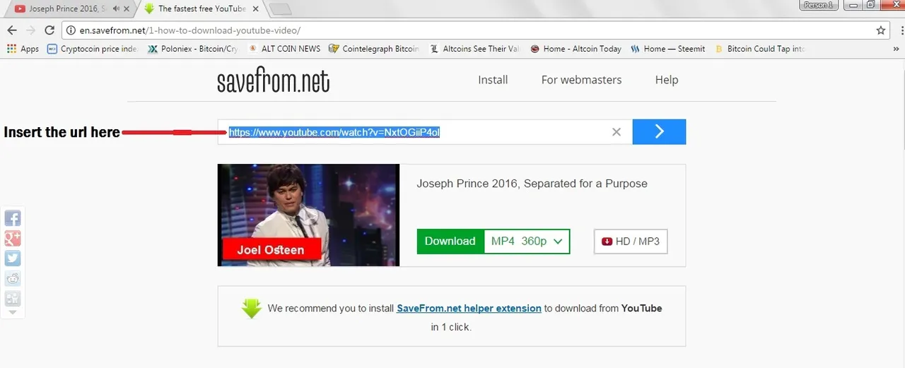The height and width of the screenshot is (368, 905).
Task: Go forward with the browser arrow
Action: point(30,30)
